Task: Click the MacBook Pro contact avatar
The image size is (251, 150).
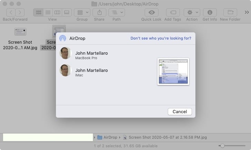Action: (x=65, y=53)
